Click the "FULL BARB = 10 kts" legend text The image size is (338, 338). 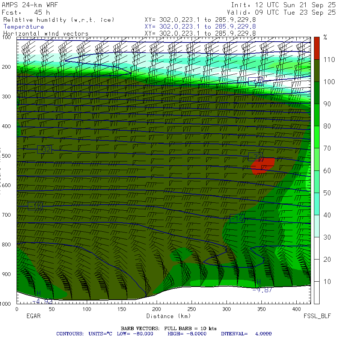(190, 328)
